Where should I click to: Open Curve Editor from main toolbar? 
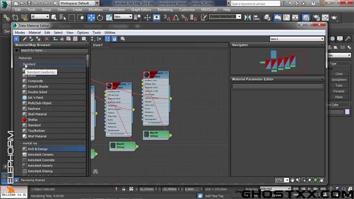point(286,17)
